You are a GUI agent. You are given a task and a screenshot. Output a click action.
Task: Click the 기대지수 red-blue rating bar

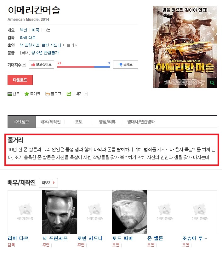83,67
